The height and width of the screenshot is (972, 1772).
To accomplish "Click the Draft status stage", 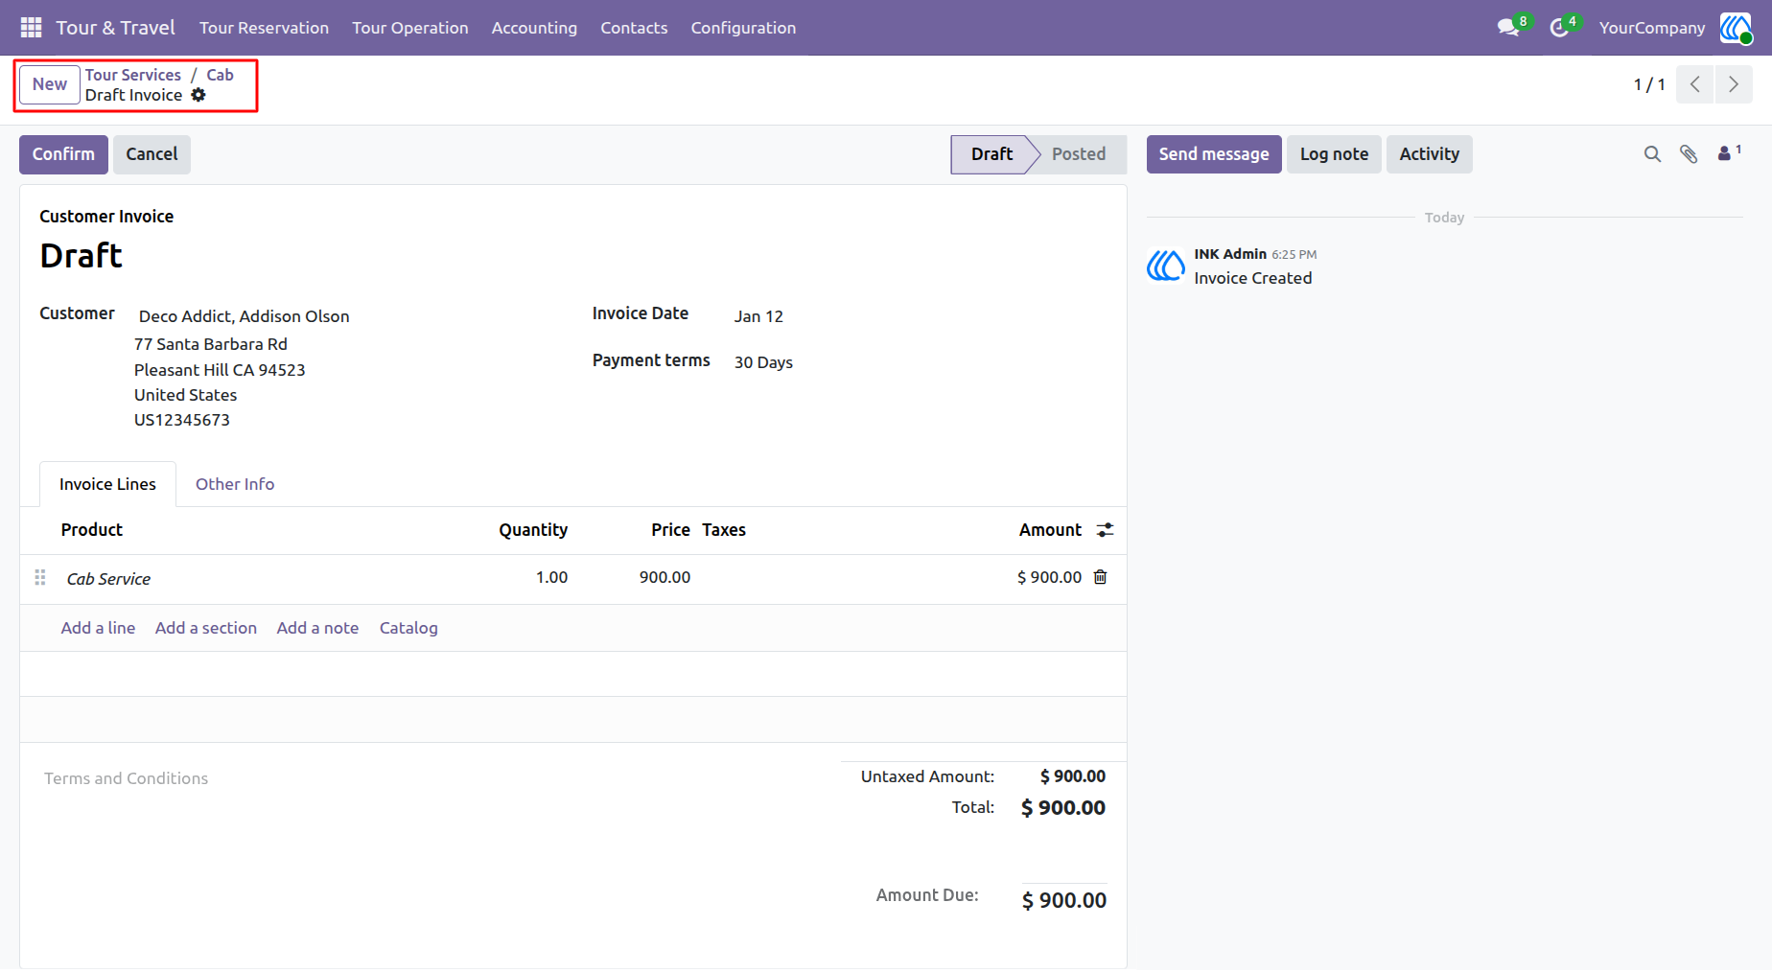I will coord(991,154).
